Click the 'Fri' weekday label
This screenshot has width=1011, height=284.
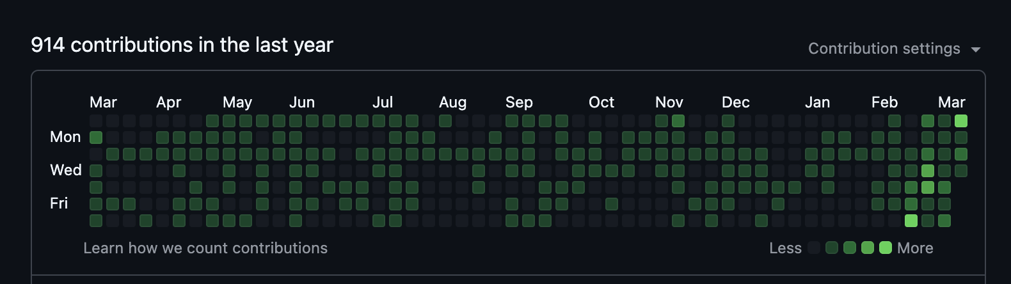point(59,203)
